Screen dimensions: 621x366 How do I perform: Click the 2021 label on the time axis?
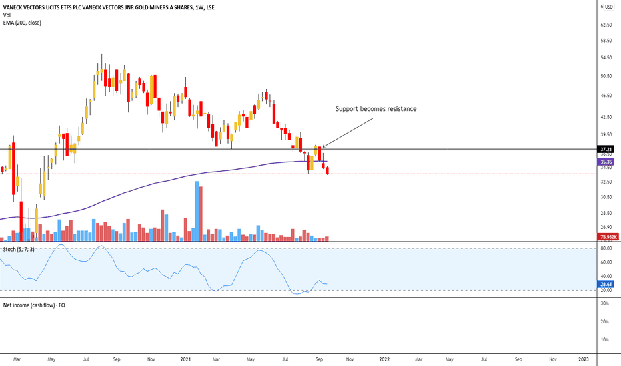pyautogui.click(x=185, y=359)
